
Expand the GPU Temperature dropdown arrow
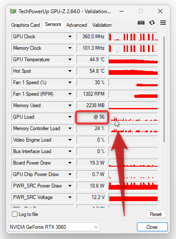pyautogui.click(x=70, y=60)
